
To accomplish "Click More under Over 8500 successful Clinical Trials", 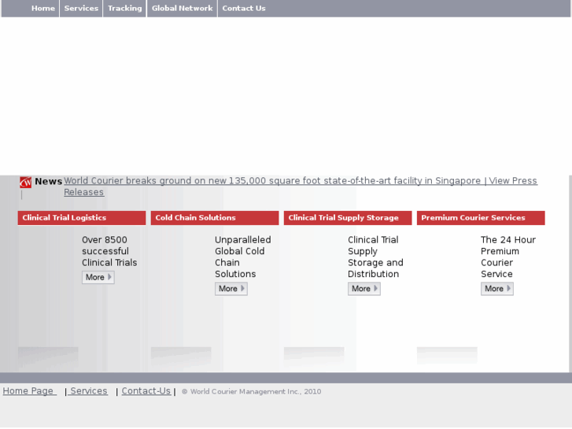I will pos(98,278).
